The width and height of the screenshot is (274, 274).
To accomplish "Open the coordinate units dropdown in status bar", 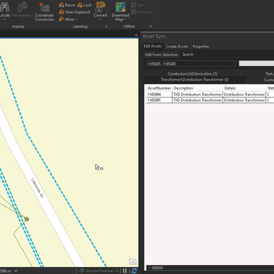I will 16,271.
